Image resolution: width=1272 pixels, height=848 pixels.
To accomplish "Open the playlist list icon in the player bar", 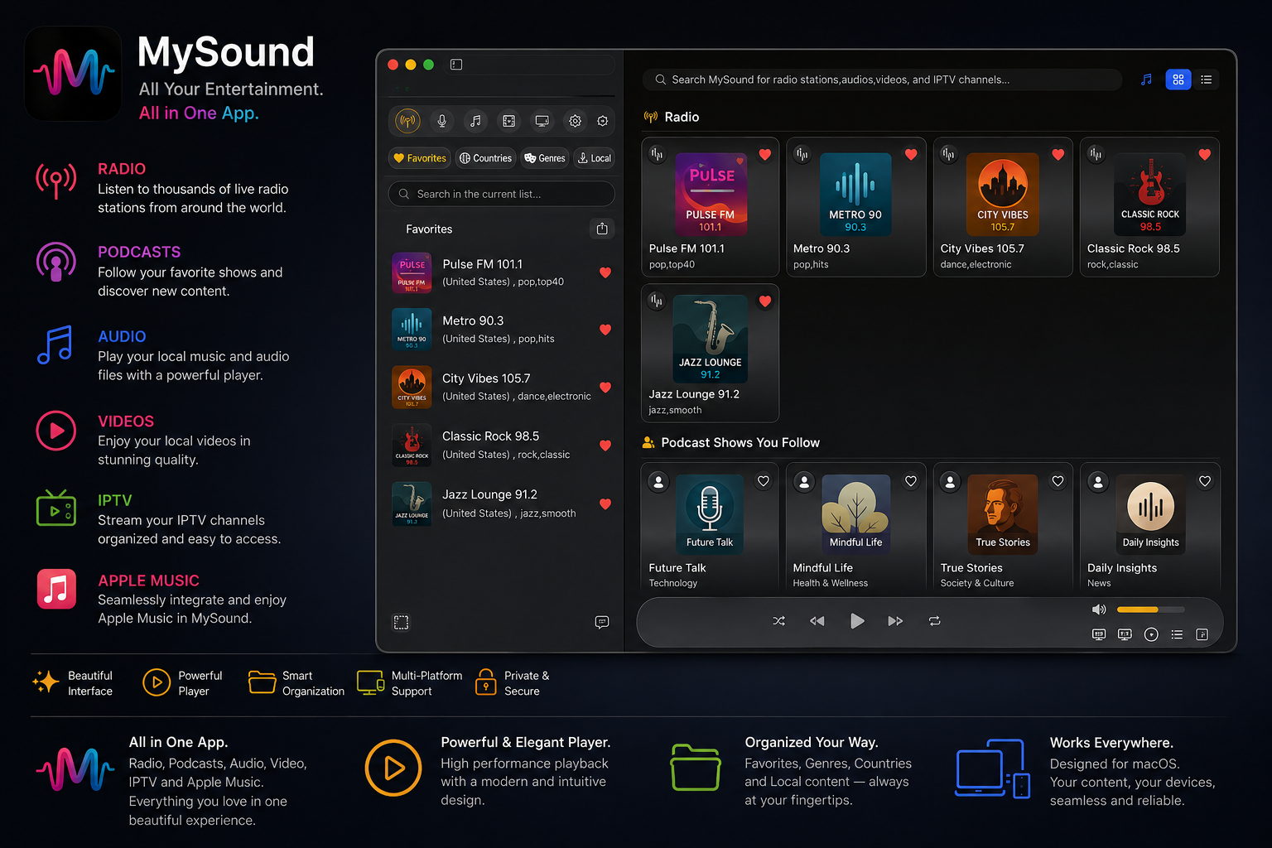I will point(1177,634).
